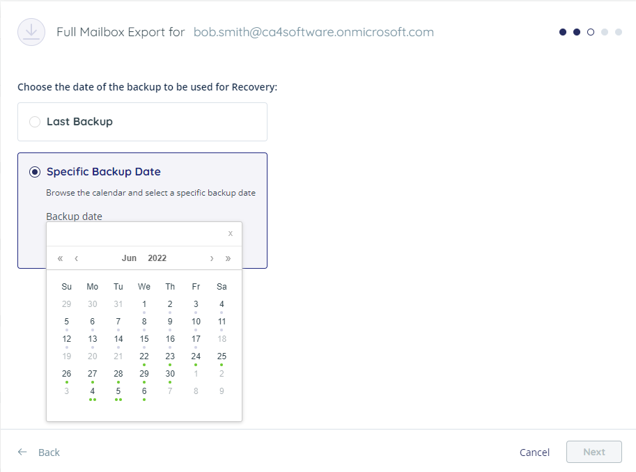Click the Su weekday header
This screenshot has width=636, height=472.
pyautogui.click(x=66, y=287)
